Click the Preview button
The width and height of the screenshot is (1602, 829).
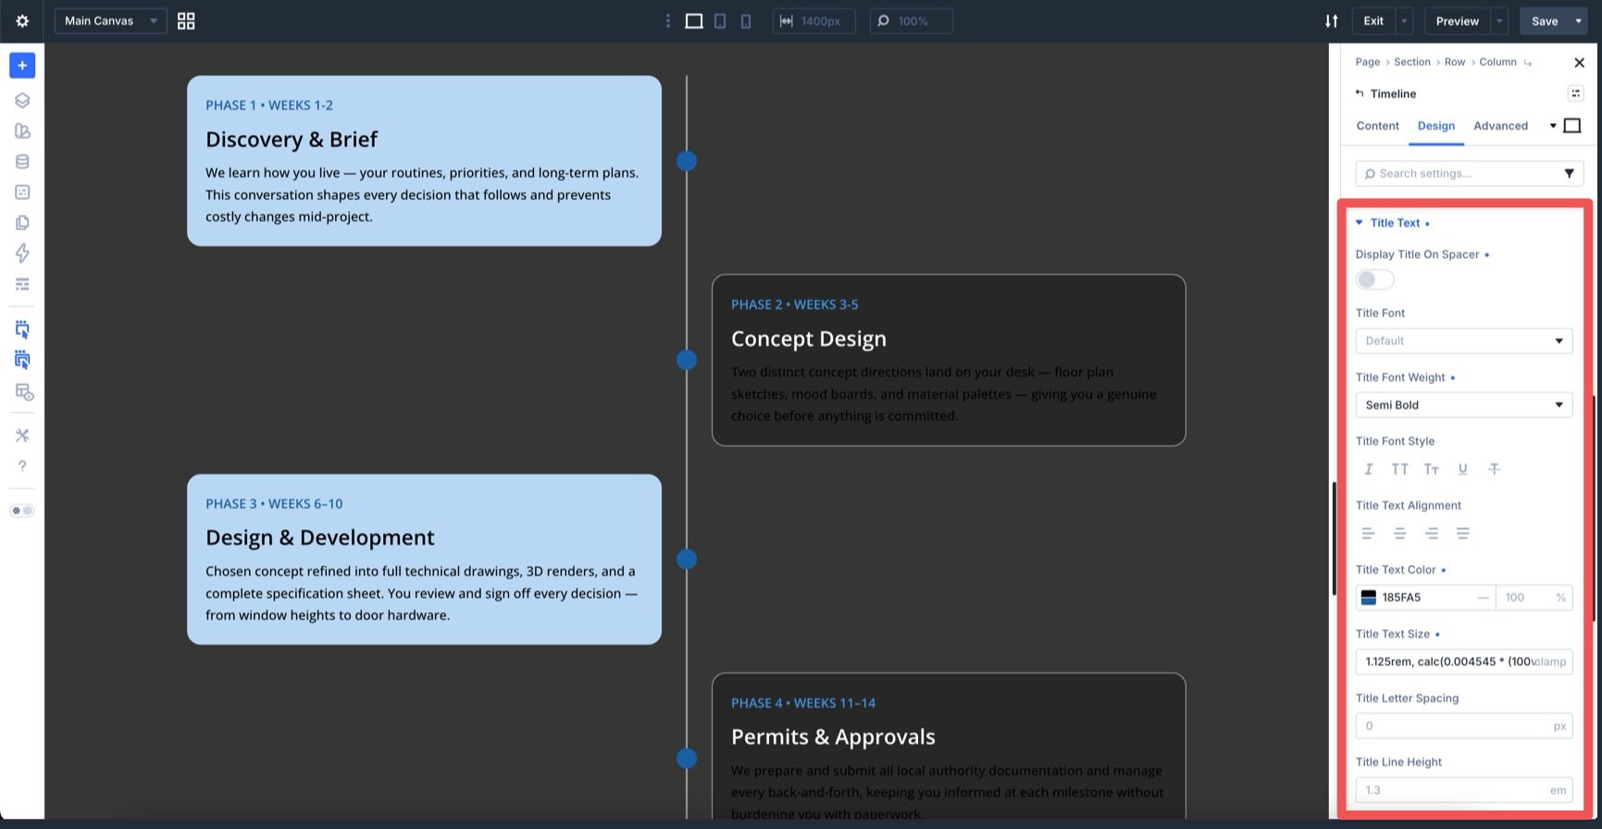(1457, 20)
